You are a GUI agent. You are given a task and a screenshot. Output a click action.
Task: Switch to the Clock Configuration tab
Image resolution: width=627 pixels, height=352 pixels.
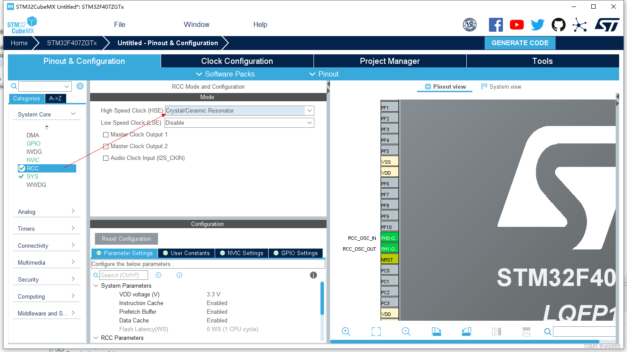click(237, 61)
